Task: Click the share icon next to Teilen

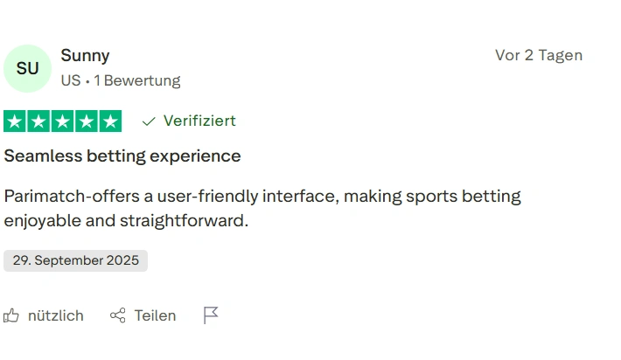Action: [117, 315]
